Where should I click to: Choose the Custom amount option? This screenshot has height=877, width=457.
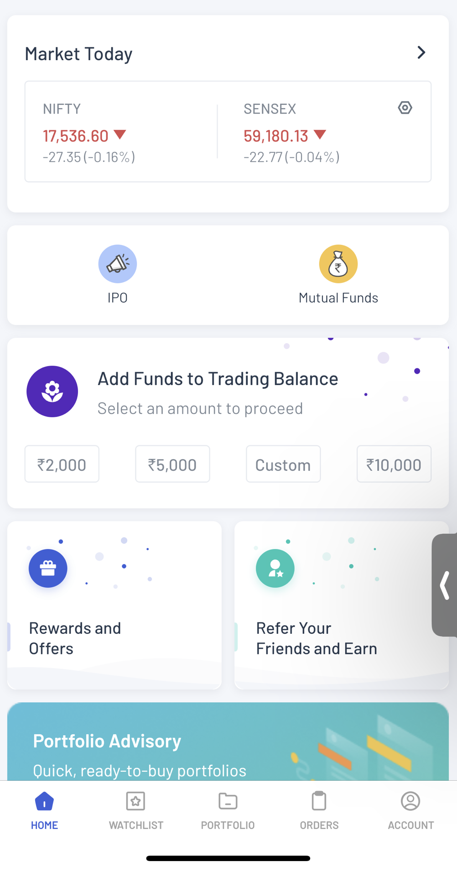click(x=283, y=464)
